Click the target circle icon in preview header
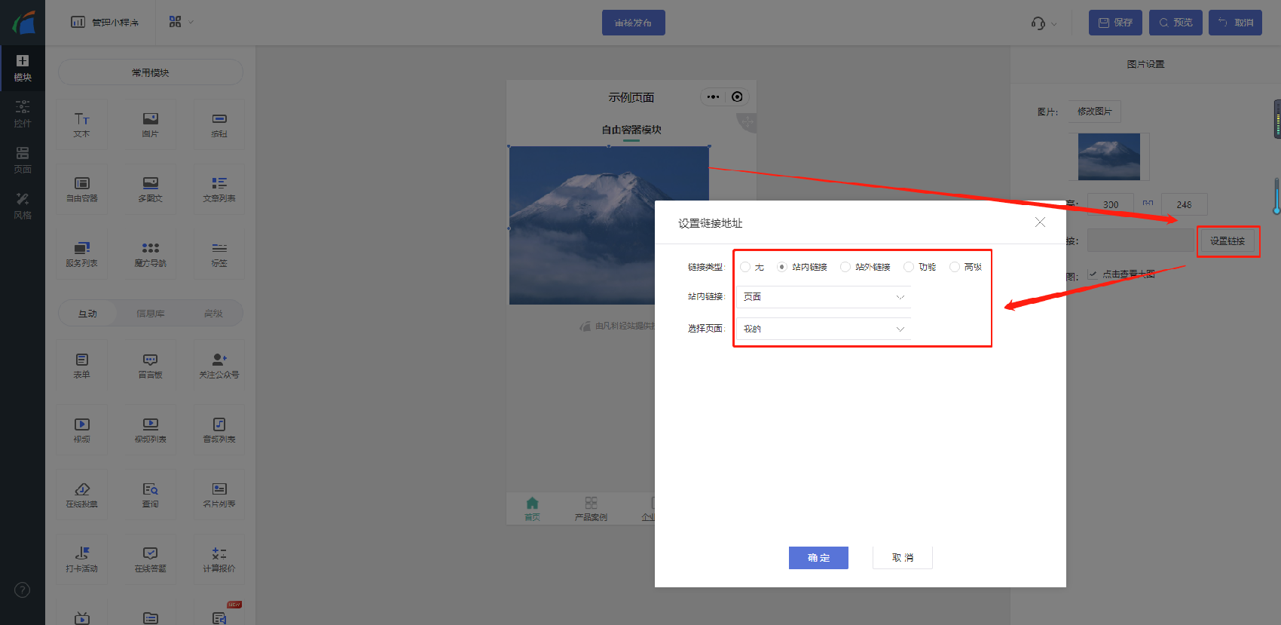 [x=737, y=97]
